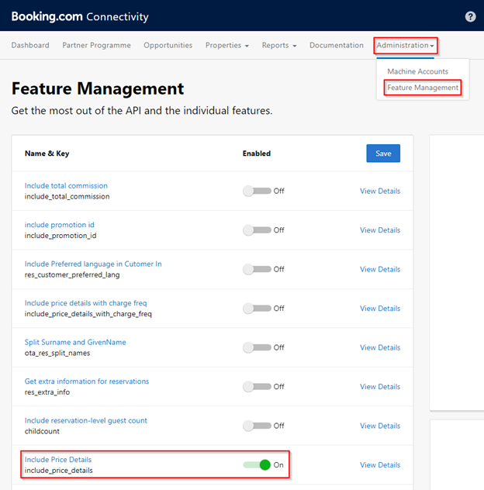The height and width of the screenshot is (490, 484).
Task: Open the Administration dropdown menu
Action: [405, 45]
